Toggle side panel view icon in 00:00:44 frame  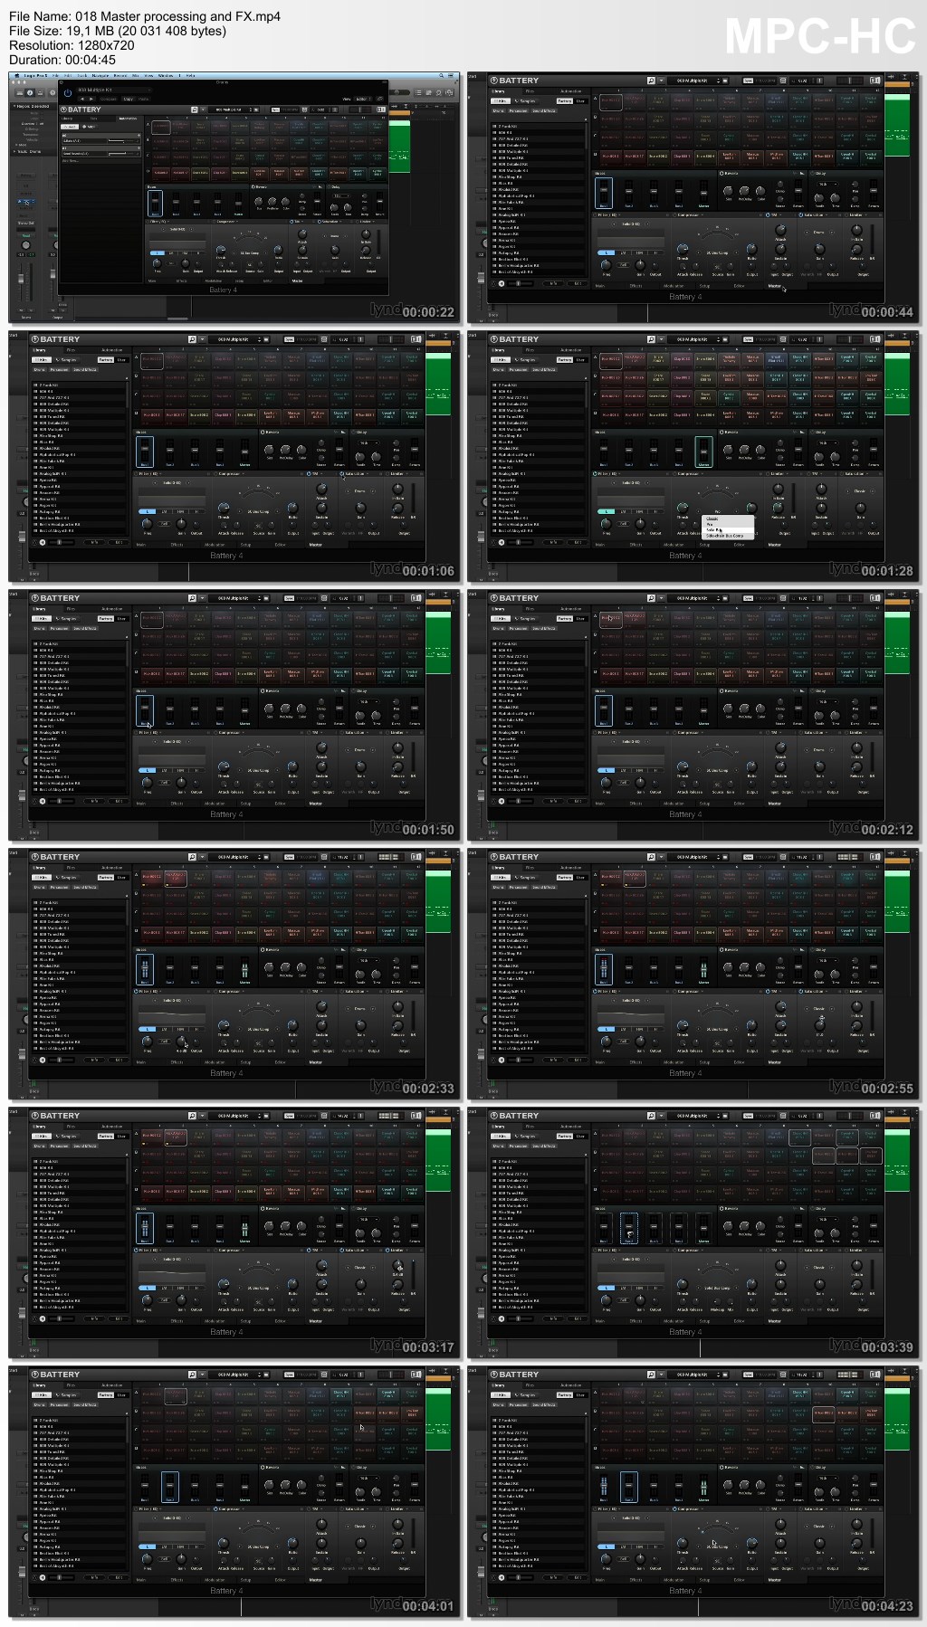(874, 81)
